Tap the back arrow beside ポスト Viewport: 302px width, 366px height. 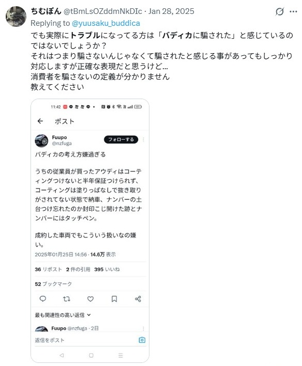coord(40,121)
